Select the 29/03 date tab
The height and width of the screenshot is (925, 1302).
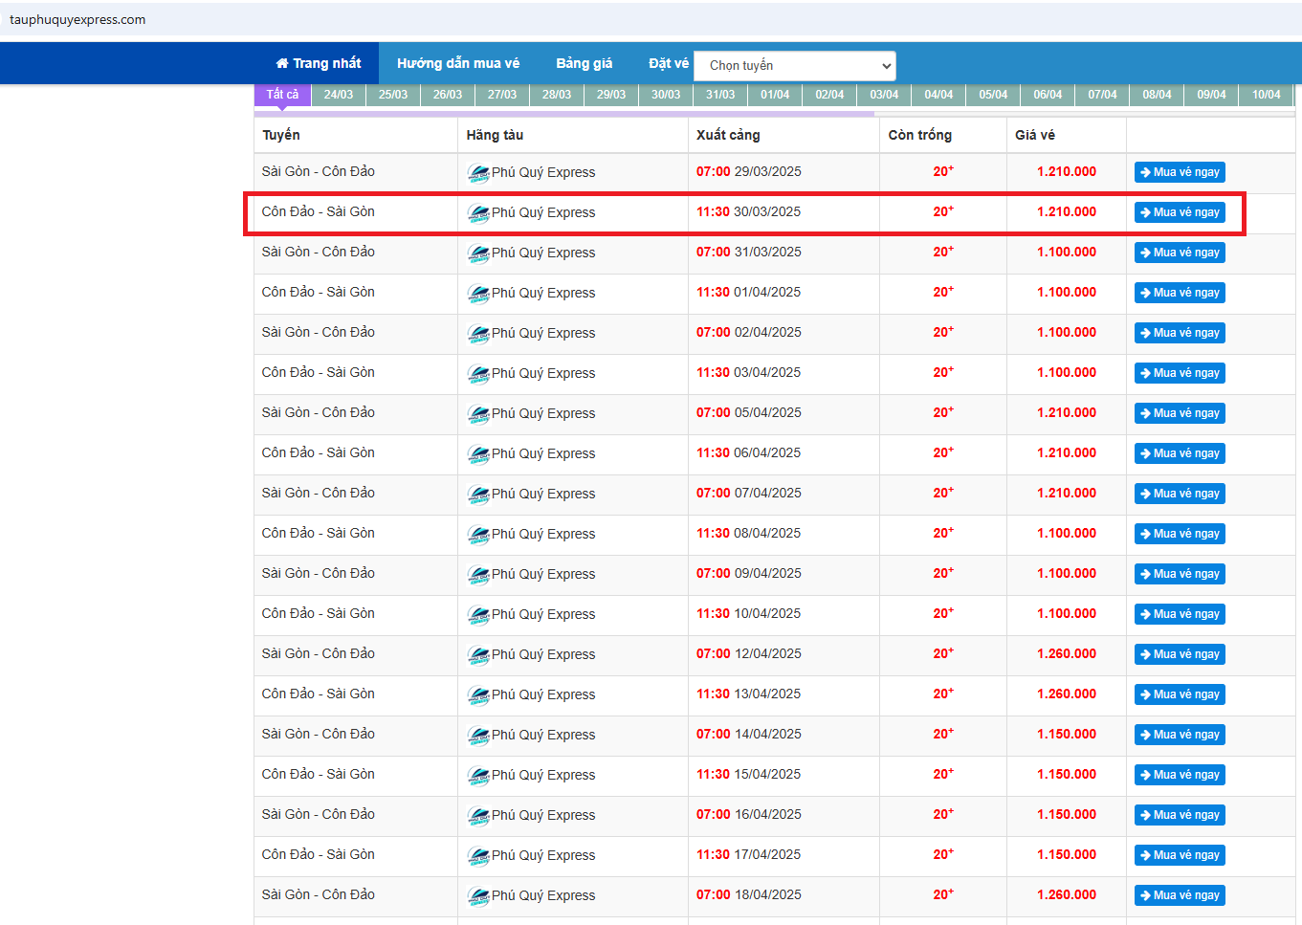pyautogui.click(x=610, y=95)
